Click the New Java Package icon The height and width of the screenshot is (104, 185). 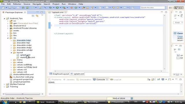click(72, 8)
